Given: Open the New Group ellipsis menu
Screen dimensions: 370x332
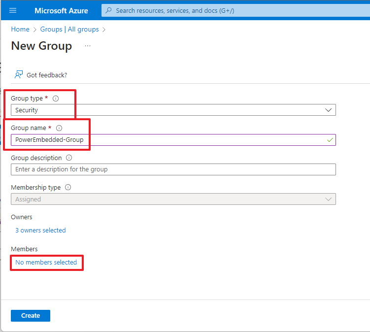Looking at the screenshot, I should pyautogui.click(x=88, y=46).
